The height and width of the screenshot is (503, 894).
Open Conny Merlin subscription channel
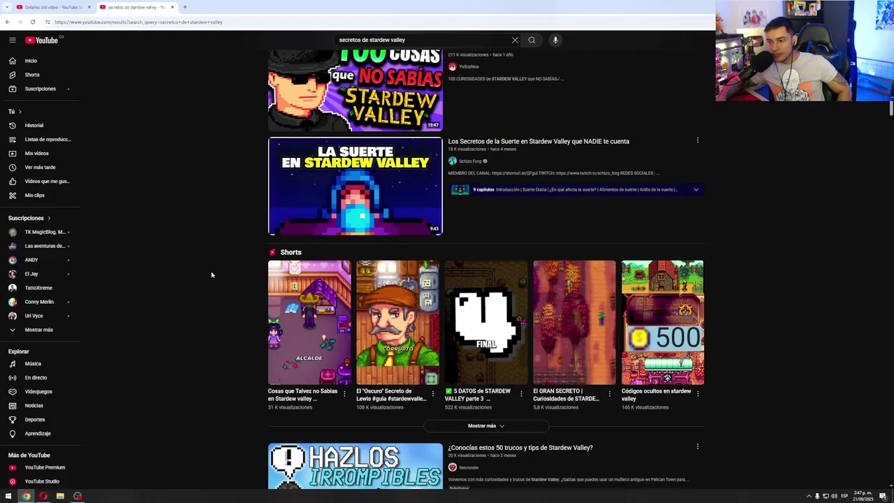pos(40,302)
